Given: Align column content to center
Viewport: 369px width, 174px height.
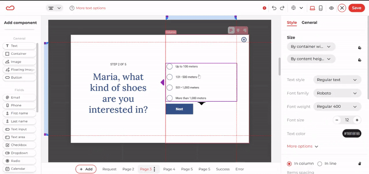Looking at the screenshot, I should [238, 30].
